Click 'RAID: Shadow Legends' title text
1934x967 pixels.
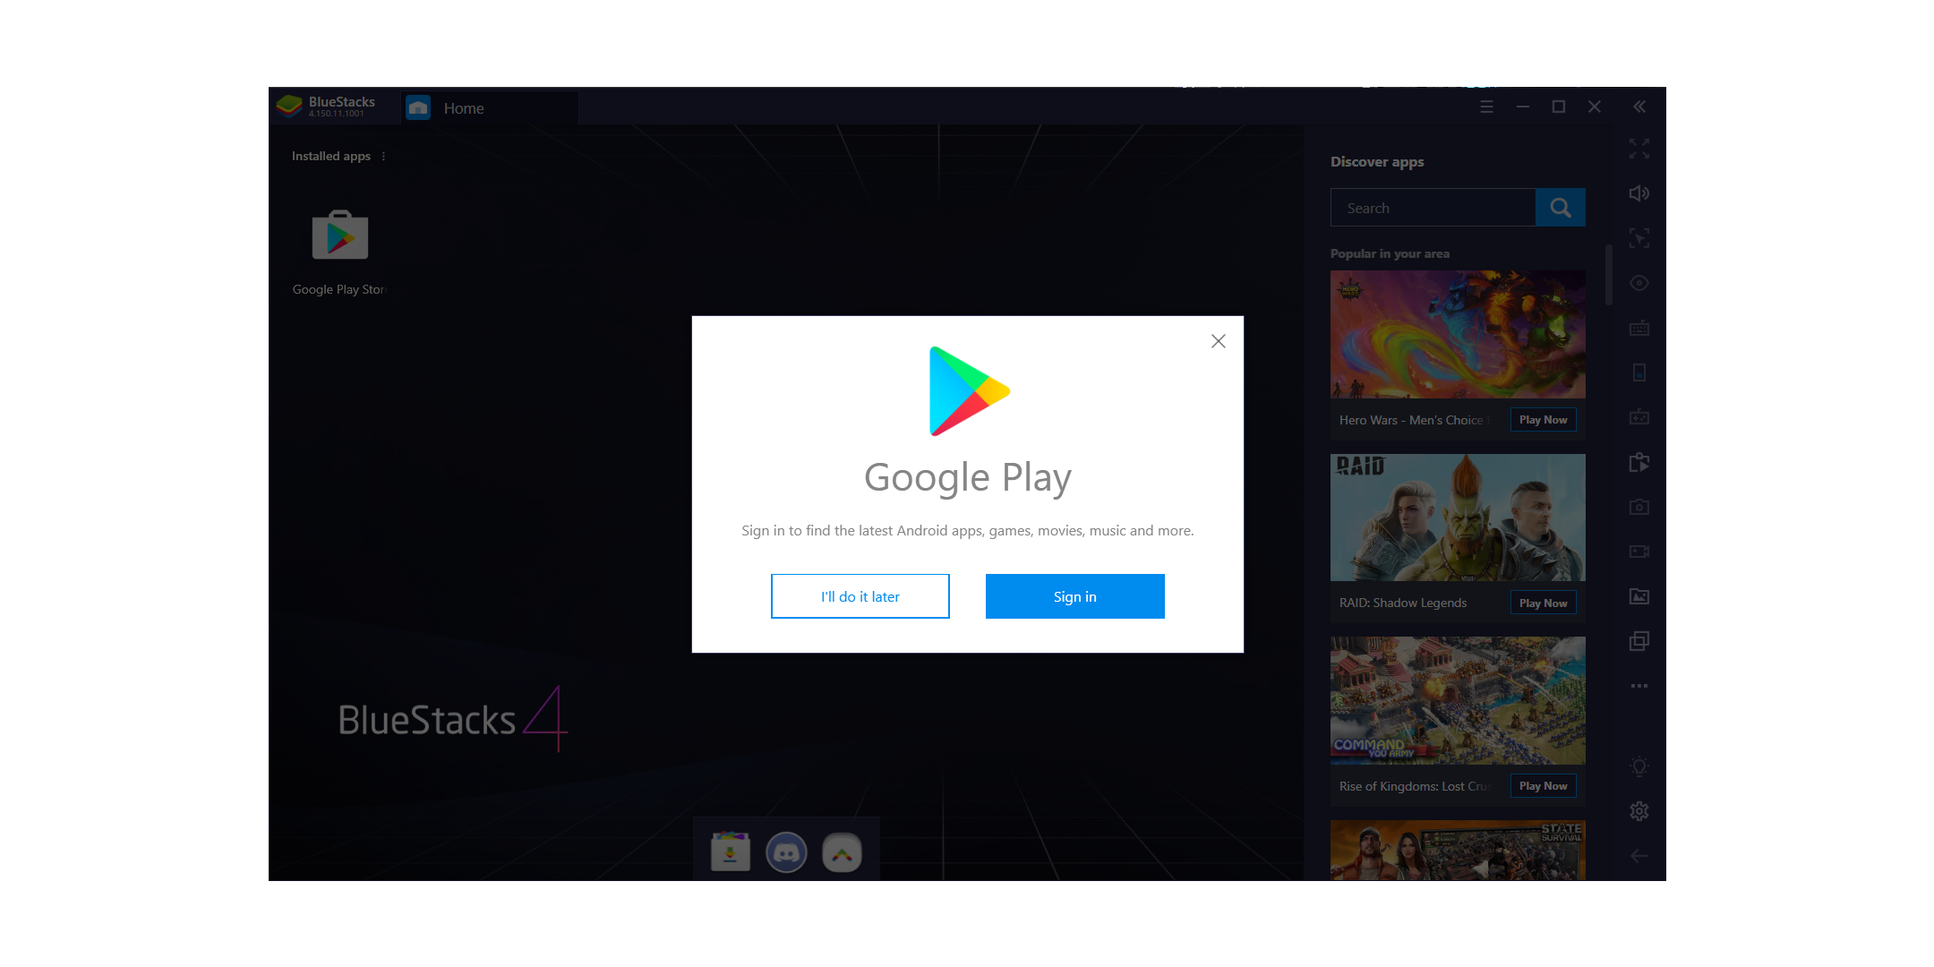[1403, 603]
